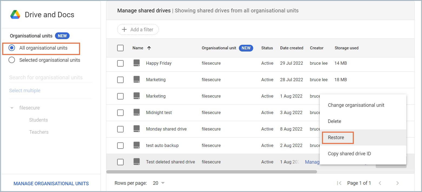Choose Change organisational unit from menu
The image size is (422, 192).
(x=363, y=105)
